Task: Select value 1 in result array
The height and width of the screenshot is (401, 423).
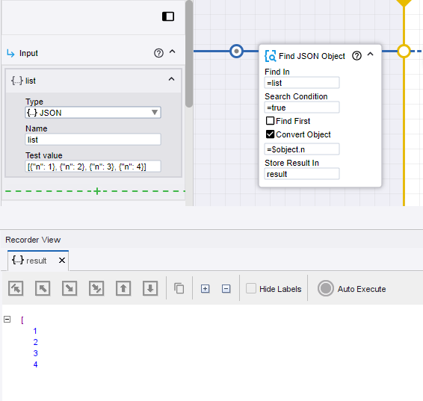Action: [35, 331]
